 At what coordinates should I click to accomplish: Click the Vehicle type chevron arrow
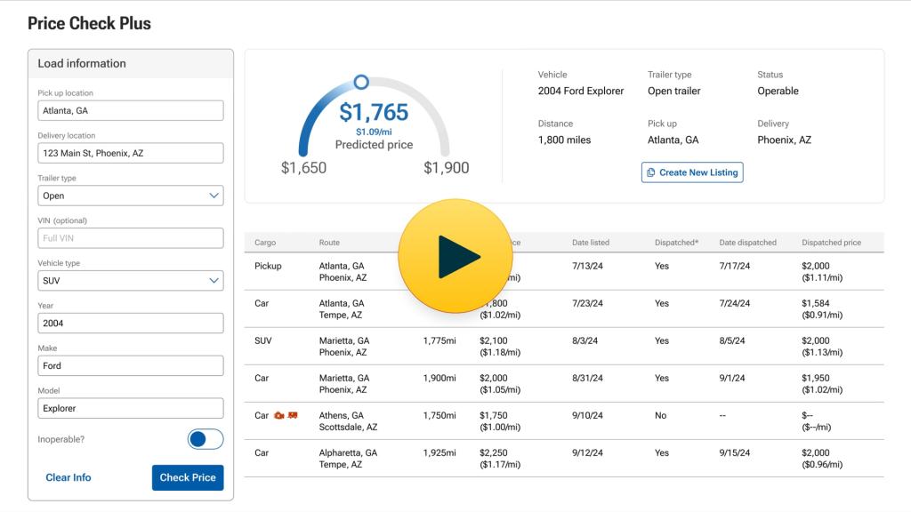[214, 281]
